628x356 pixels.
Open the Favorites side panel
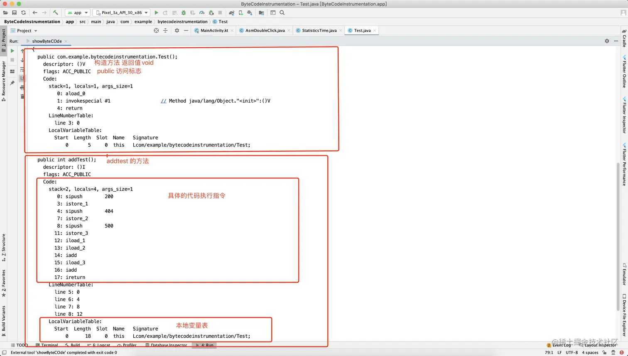point(4,283)
